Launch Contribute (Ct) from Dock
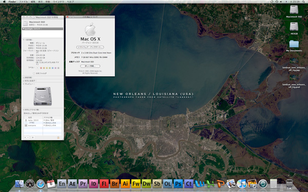The width and height of the screenshot is (308, 192). (x=189, y=184)
